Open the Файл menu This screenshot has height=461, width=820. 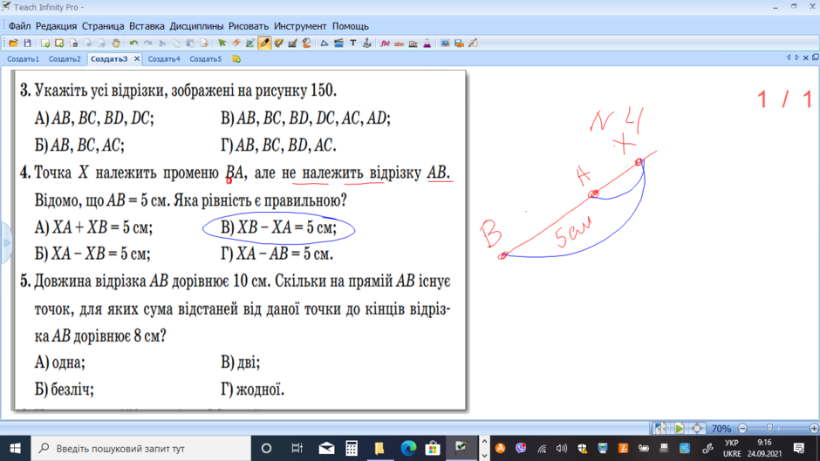pos(19,26)
